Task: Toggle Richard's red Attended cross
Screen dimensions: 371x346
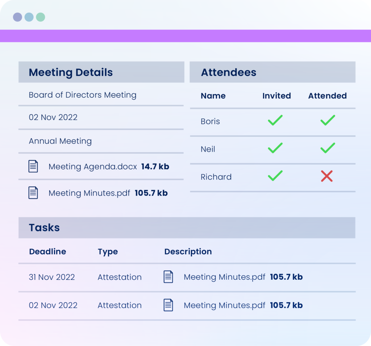Action: pos(327,177)
